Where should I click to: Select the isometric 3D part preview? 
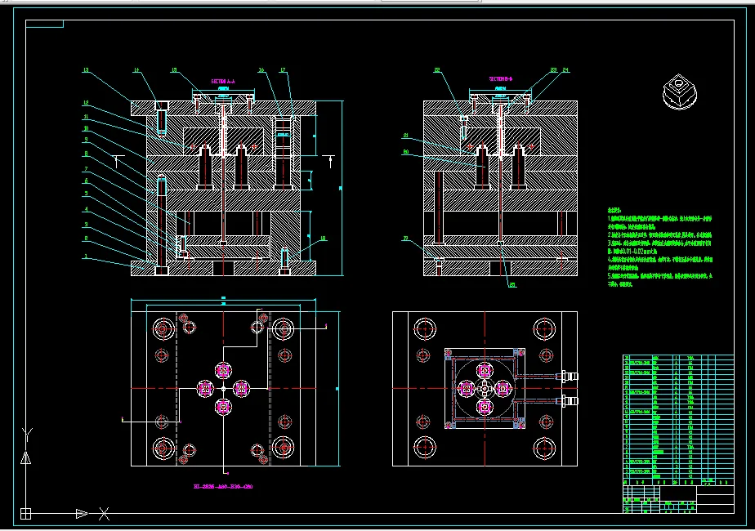pyautogui.click(x=679, y=91)
